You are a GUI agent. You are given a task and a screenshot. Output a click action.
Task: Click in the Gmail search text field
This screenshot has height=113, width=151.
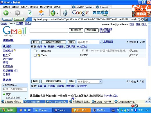point(49,31)
